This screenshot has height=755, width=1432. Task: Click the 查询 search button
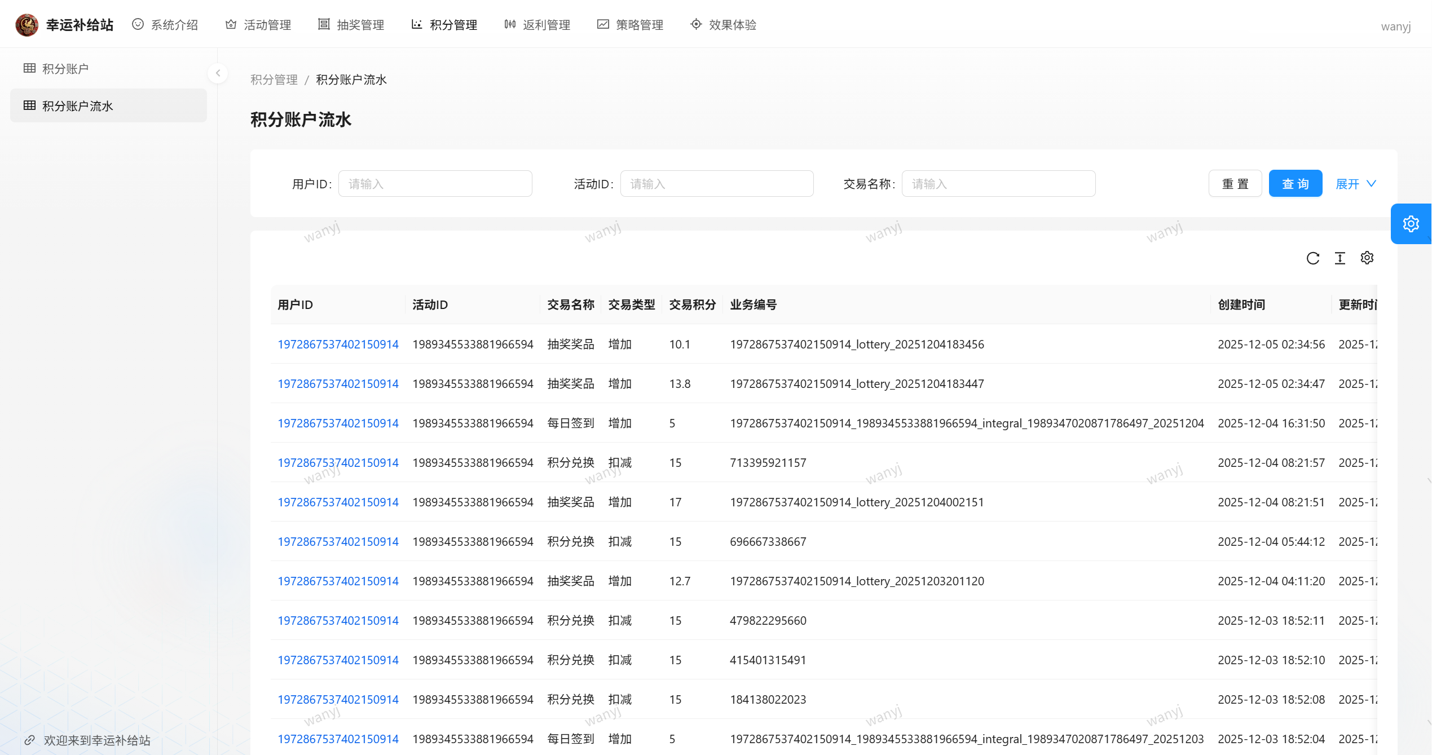1295,184
